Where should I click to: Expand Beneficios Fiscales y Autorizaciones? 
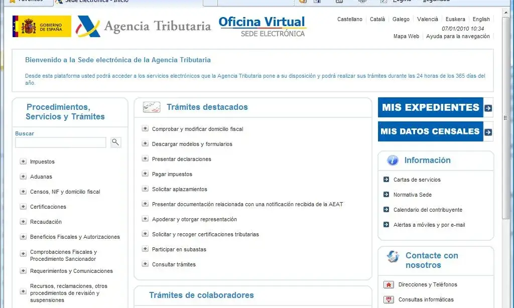(23, 237)
